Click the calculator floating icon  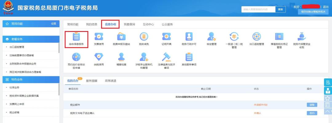tap(328, 105)
